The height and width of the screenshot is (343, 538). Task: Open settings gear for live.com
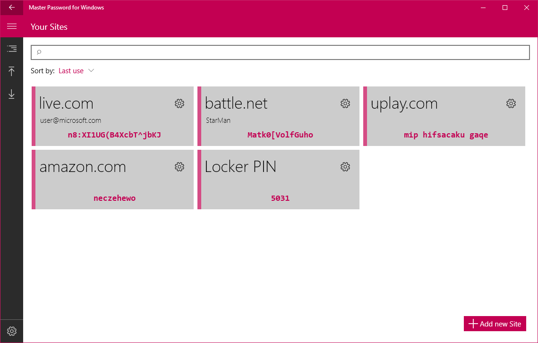click(x=179, y=103)
